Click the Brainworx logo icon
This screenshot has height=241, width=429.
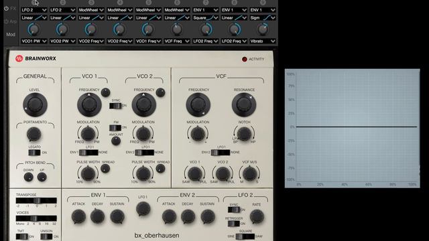(19, 58)
